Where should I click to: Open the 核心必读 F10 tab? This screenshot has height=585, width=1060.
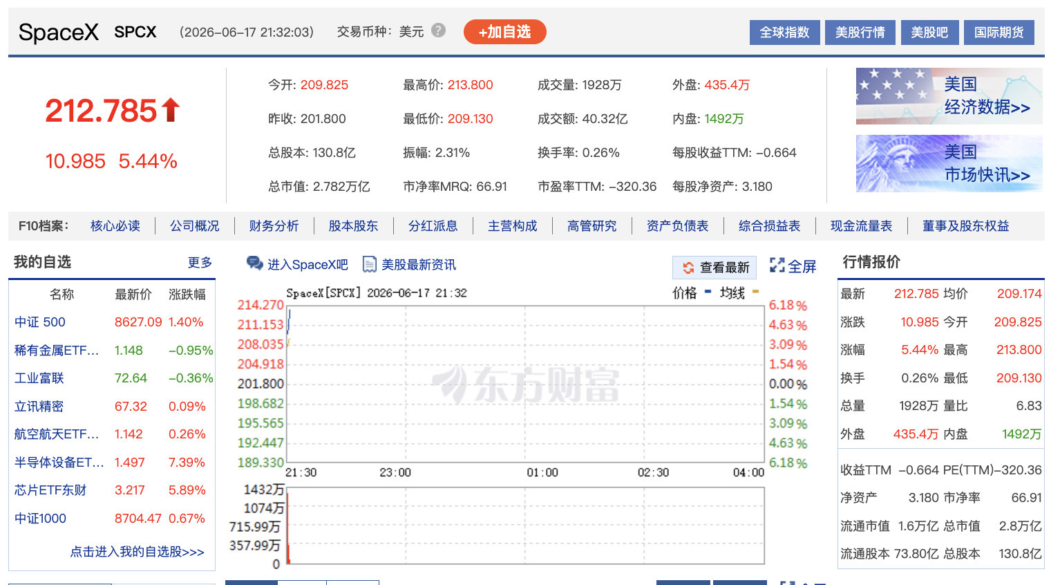pos(115,226)
